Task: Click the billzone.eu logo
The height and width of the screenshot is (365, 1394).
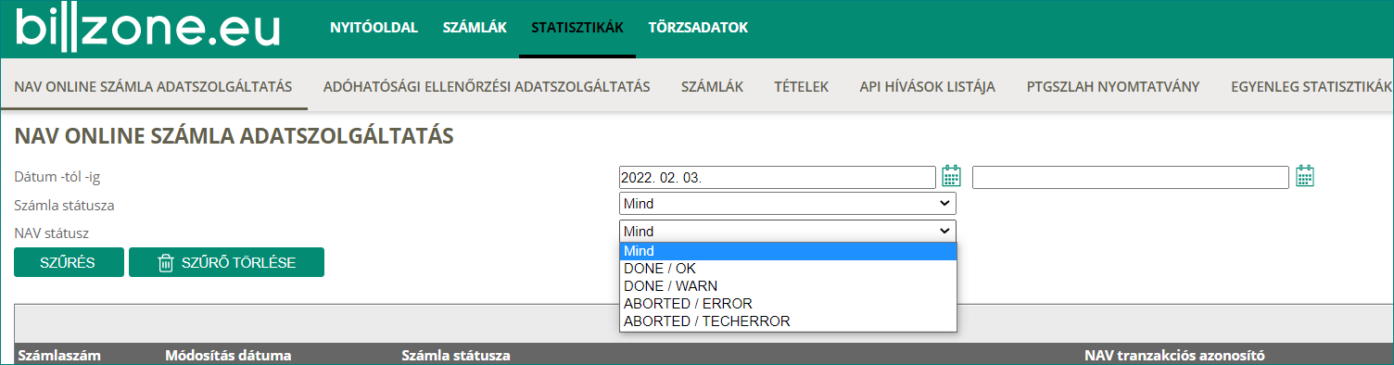Action: coord(147,29)
